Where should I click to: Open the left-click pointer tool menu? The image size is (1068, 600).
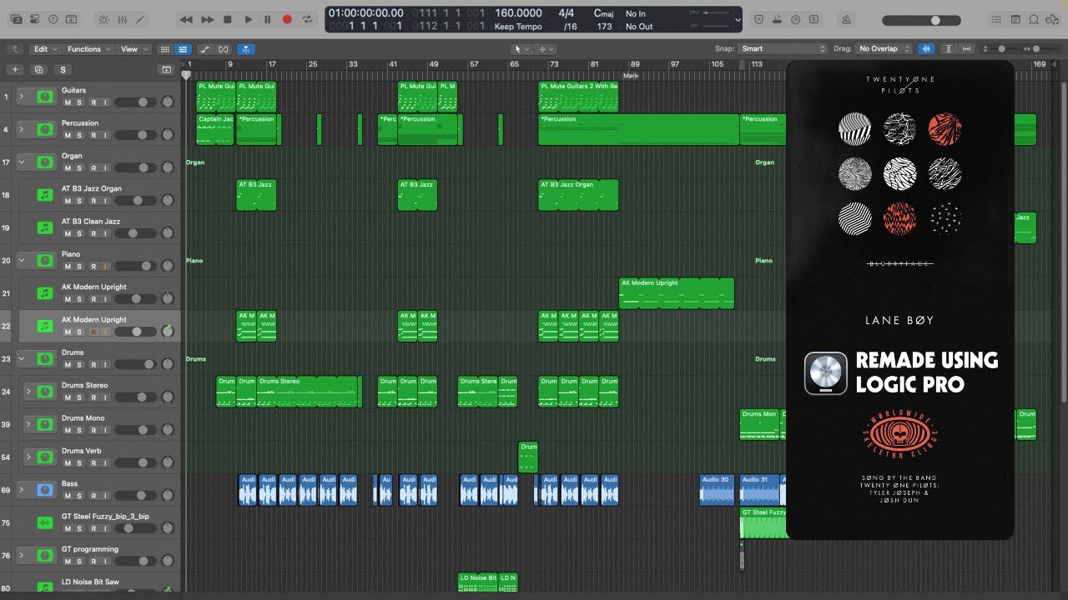pyautogui.click(x=521, y=49)
